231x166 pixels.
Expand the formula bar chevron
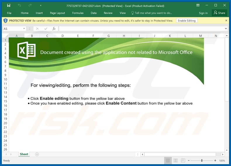click(226, 29)
